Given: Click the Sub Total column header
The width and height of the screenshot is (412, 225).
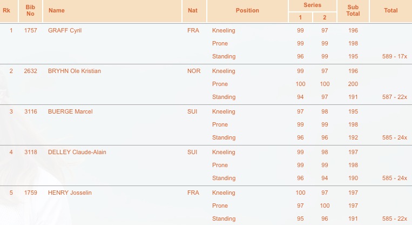Looking at the screenshot, I should (353, 10).
